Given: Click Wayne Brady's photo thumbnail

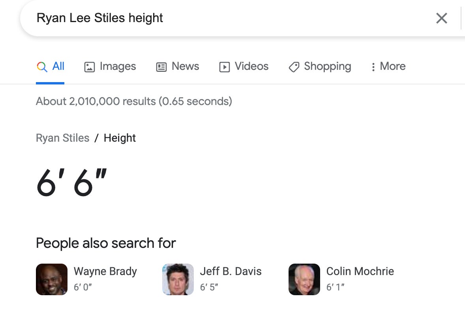Looking at the screenshot, I should coord(52,279).
